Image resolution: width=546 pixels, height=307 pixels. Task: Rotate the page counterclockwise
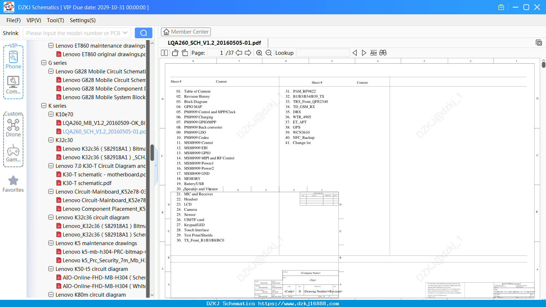click(175, 53)
